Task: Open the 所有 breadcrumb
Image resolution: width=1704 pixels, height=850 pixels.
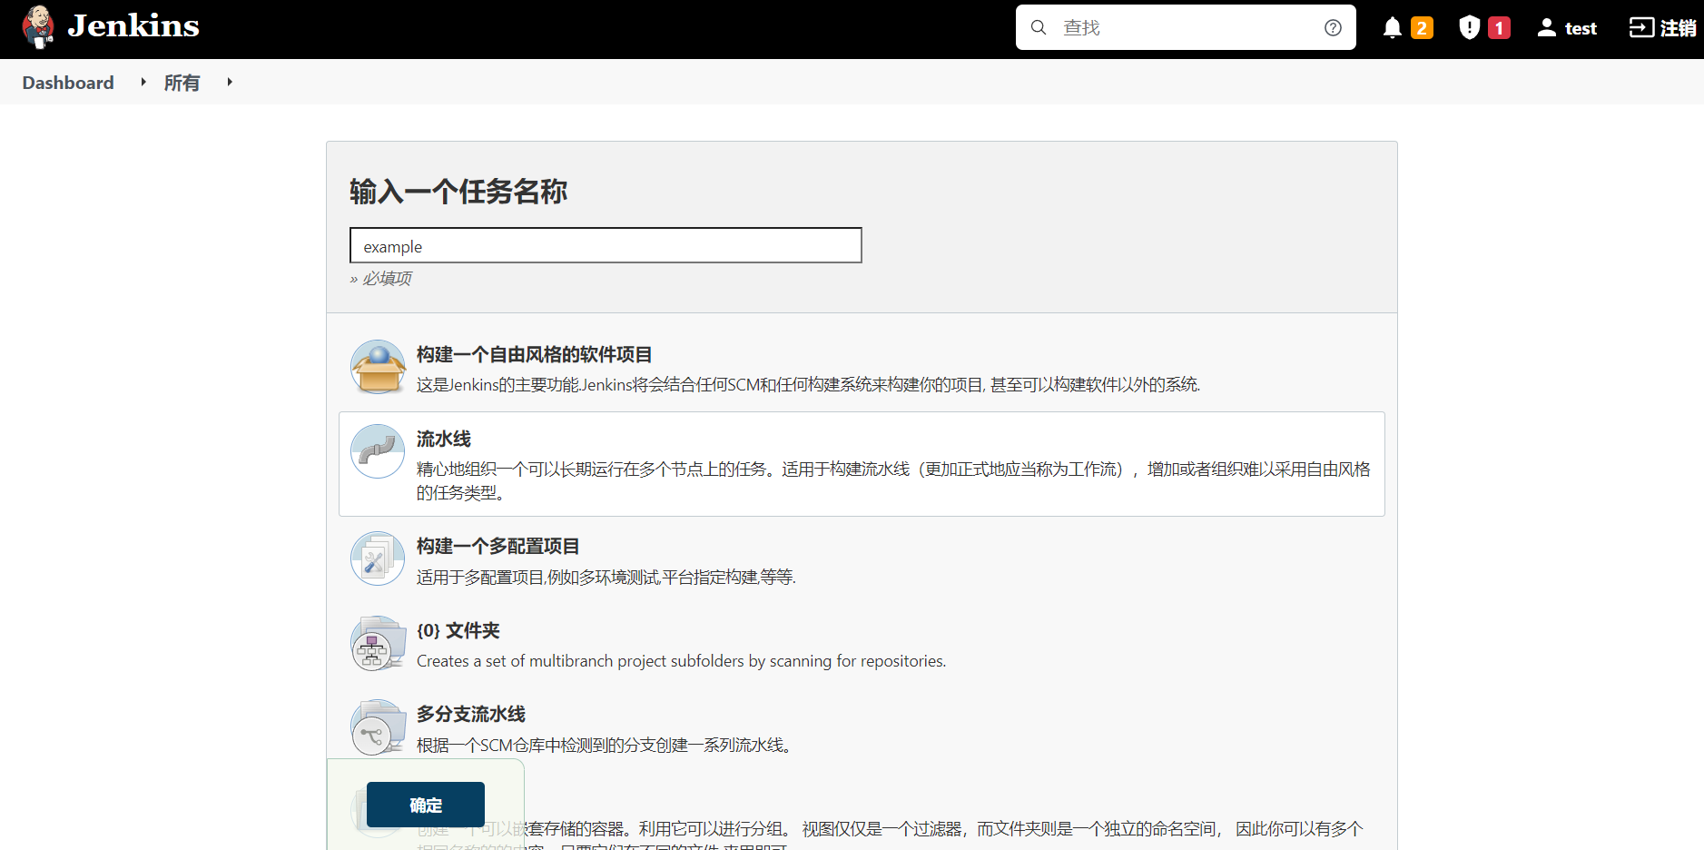Action: coord(182,83)
